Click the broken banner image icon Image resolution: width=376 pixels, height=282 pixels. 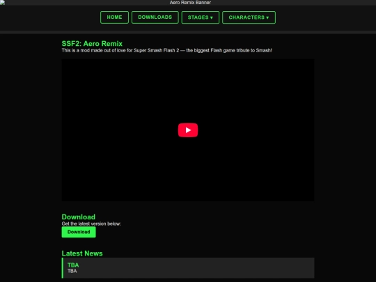(2, 2)
